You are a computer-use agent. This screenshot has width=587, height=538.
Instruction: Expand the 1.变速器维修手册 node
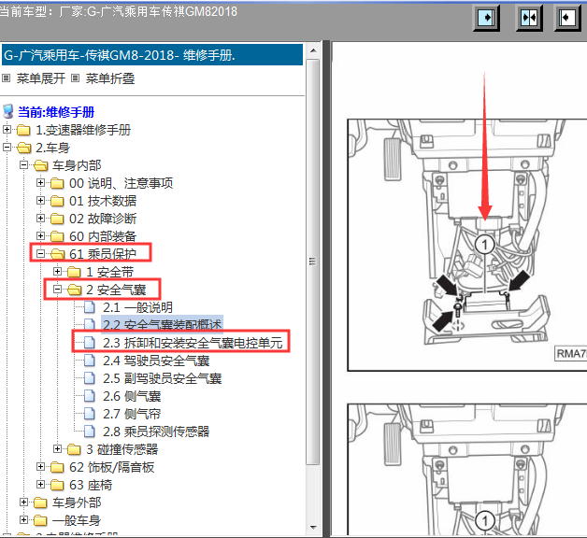point(7,130)
